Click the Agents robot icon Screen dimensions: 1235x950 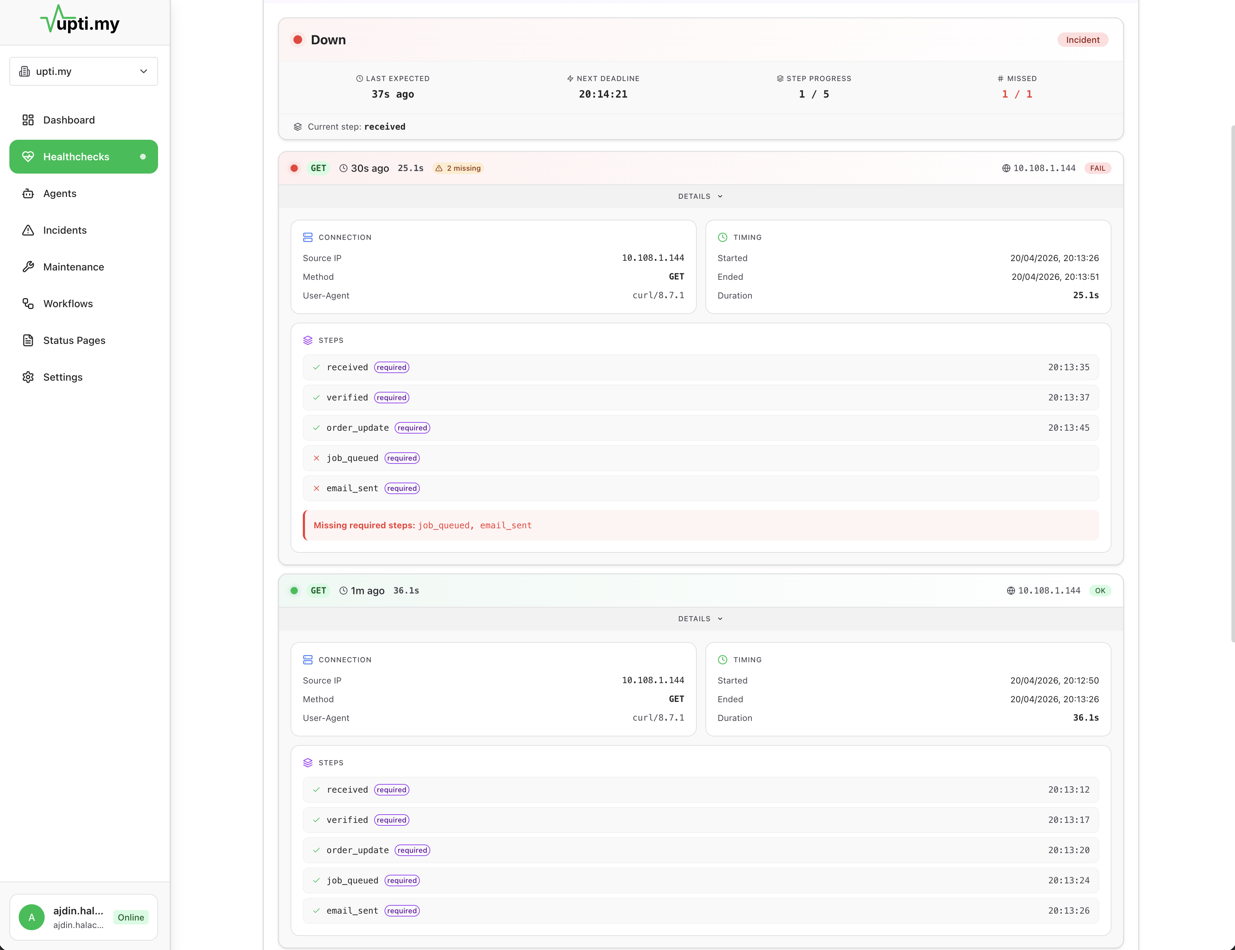pos(28,193)
